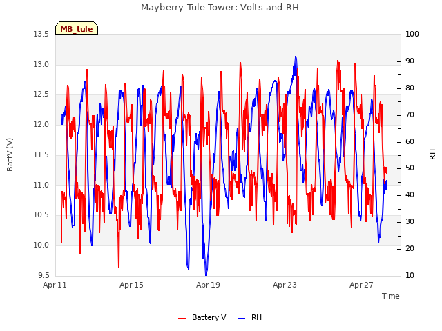
Task: Toggle the RH legend entry
Action: click(x=250, y=317)
